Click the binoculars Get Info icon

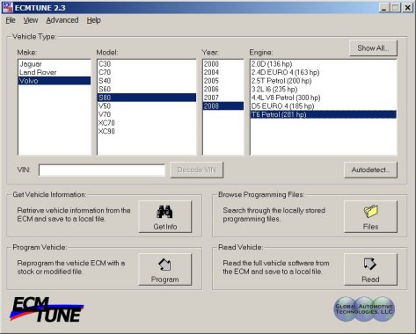click(164, 212)
